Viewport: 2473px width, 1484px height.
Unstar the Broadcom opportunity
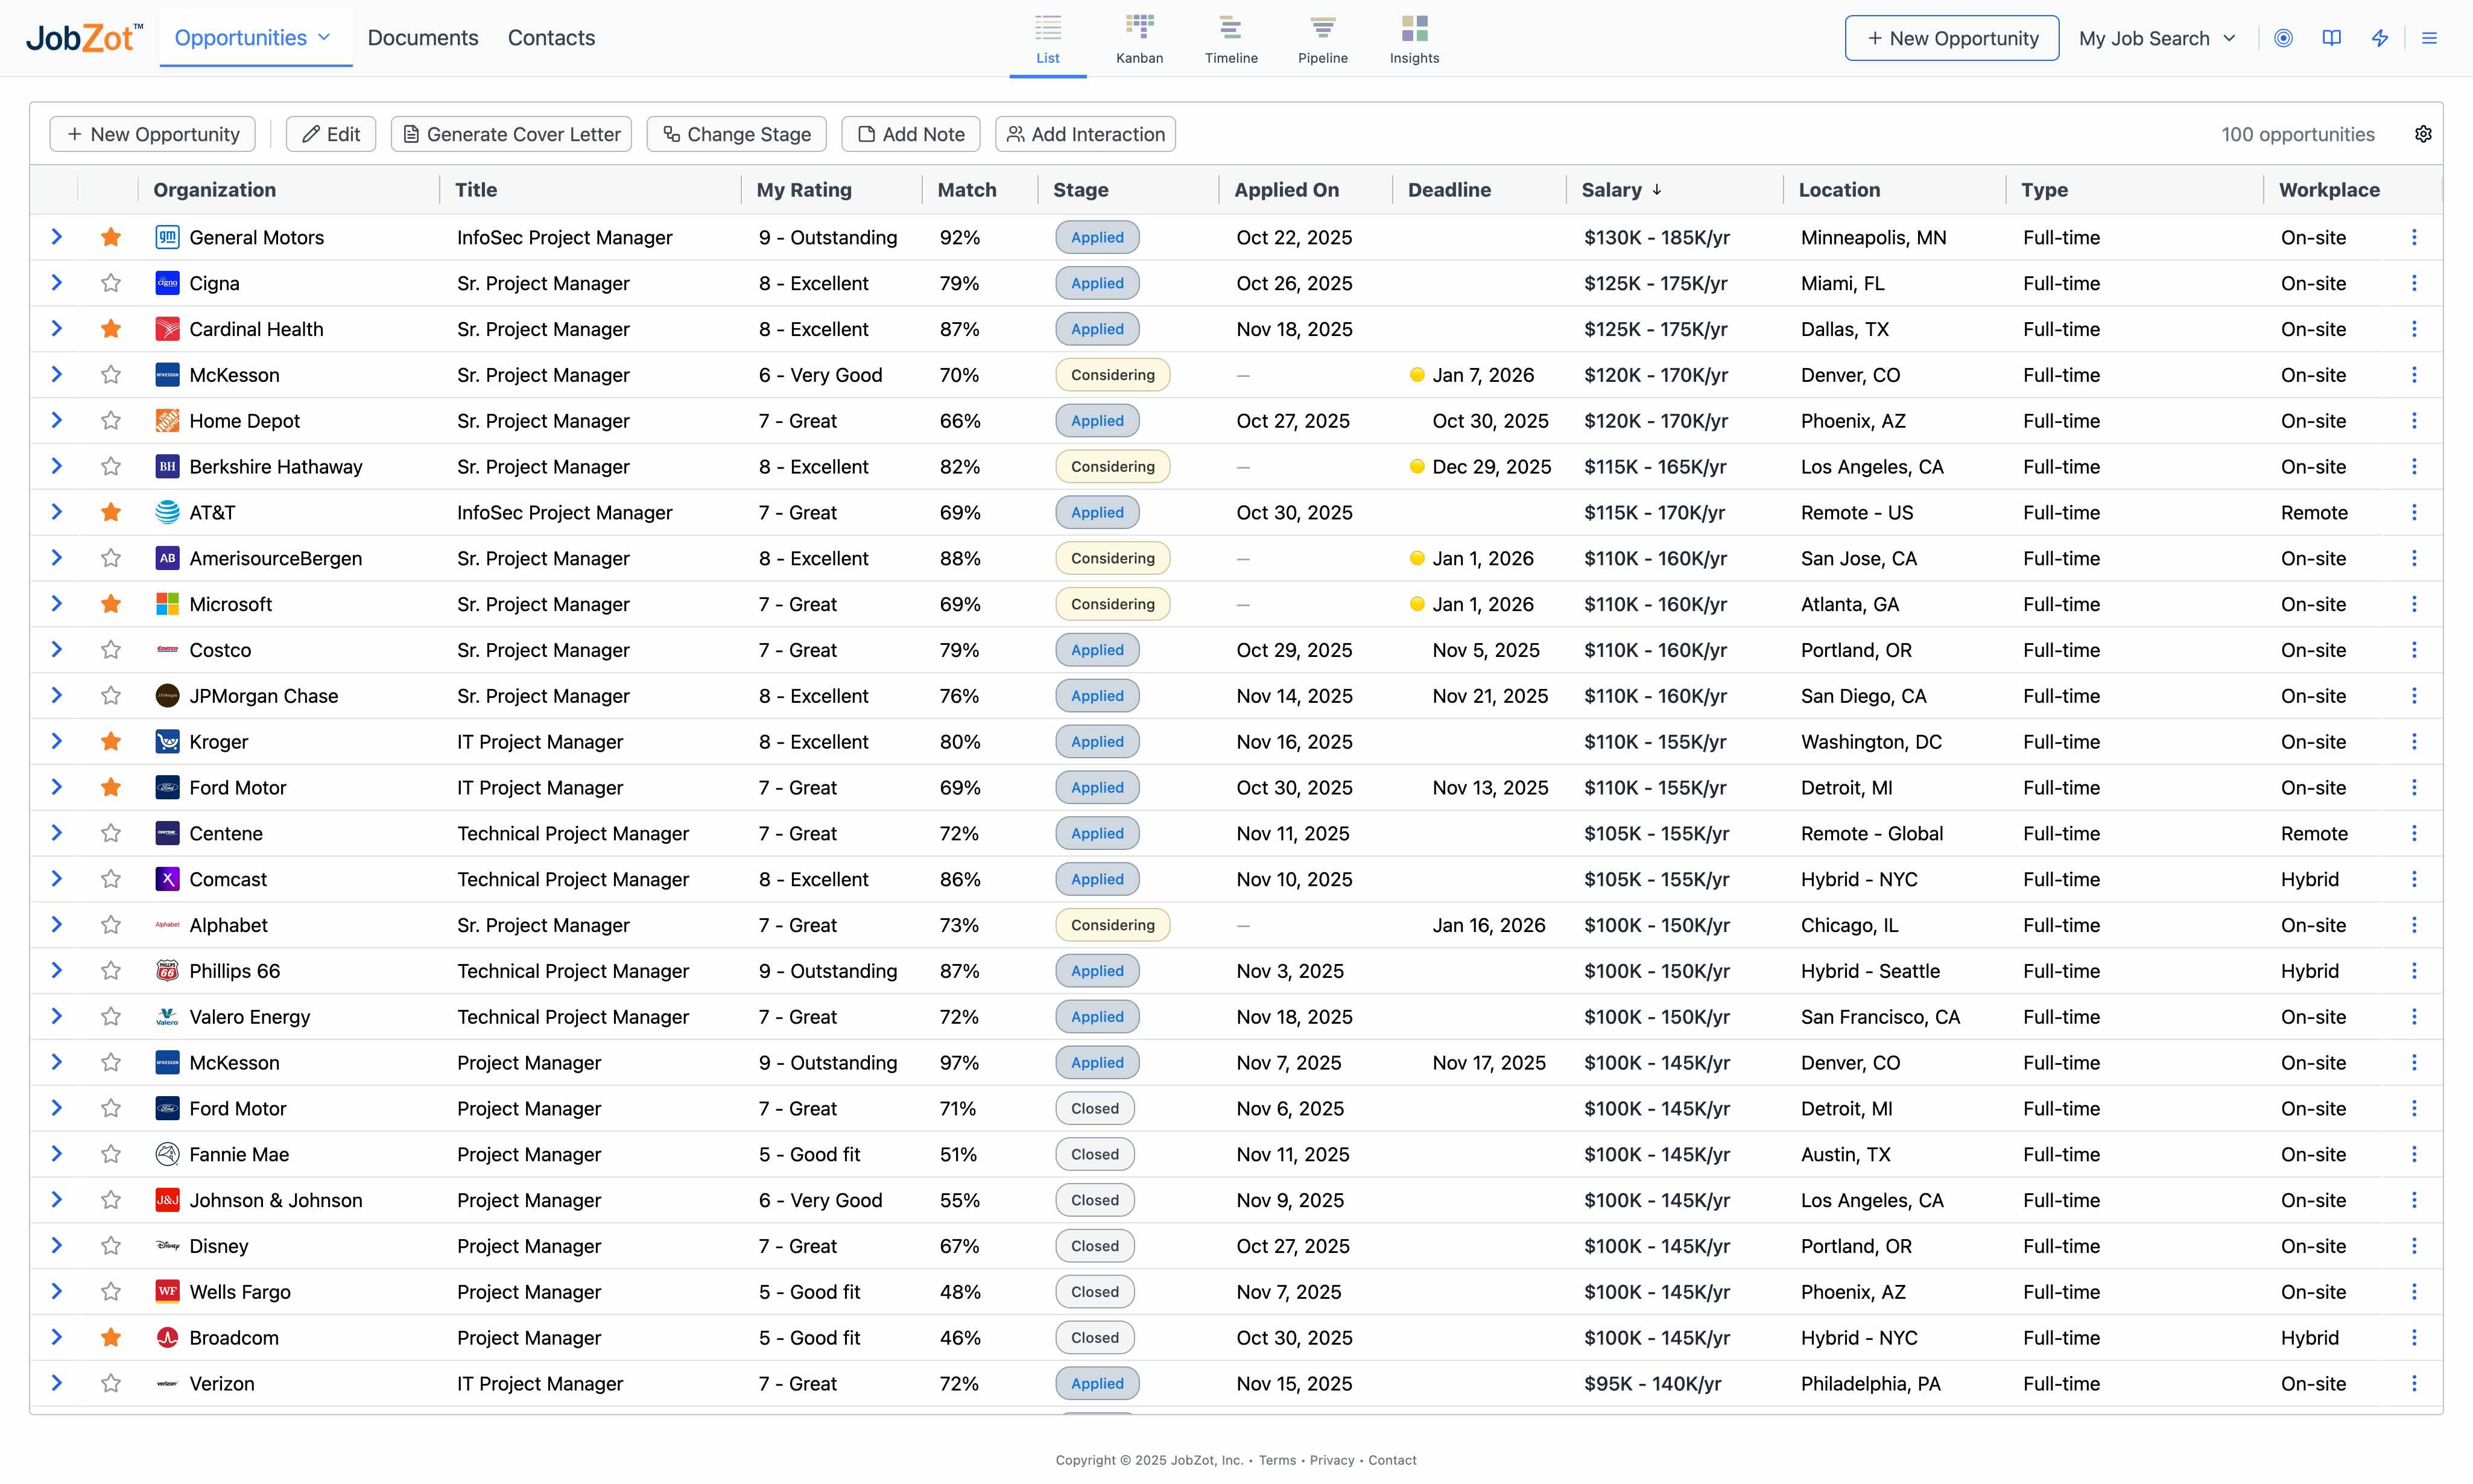[111, 1337]
